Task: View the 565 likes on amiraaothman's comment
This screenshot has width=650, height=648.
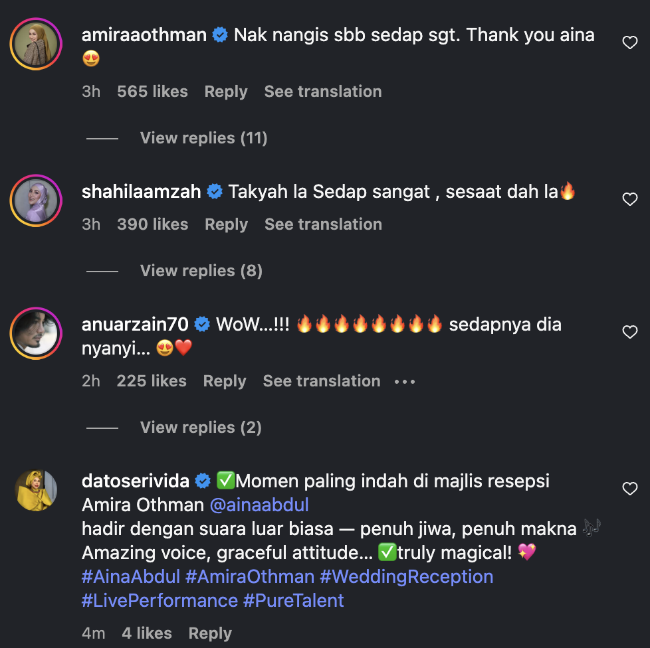Action: click(152, 92)
